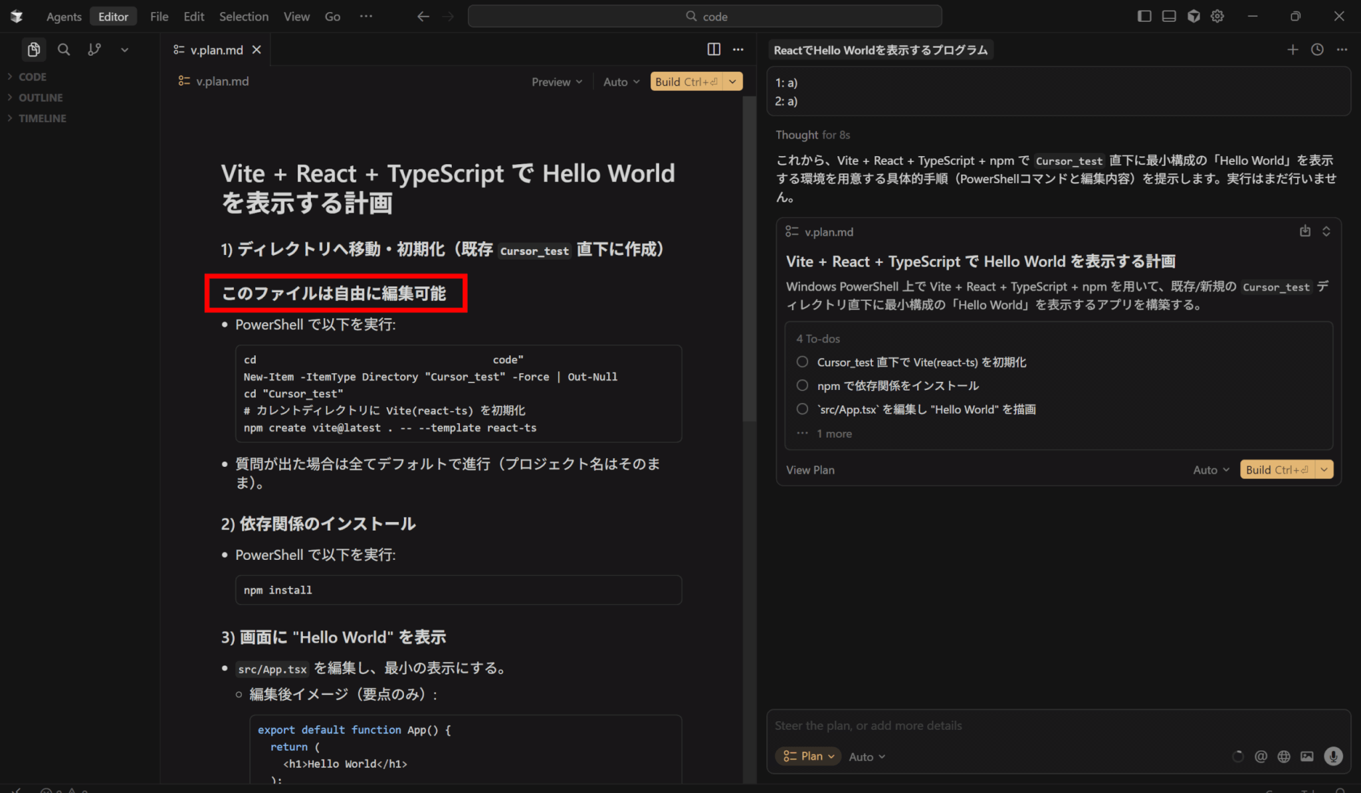This screenshot has width=1361, height=793.
Task: Open settings gear in title bar
Action: click(1217, 16)
